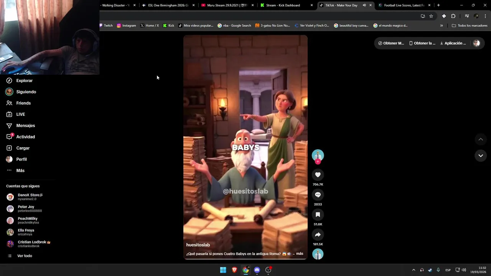This screenshot has height=276, width=491.
Task: Show hidden system tray icons
Action: [414, 270]
